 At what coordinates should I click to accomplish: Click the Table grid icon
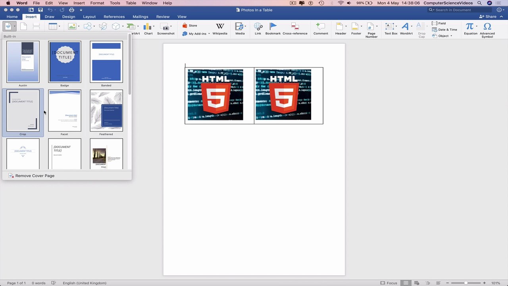[52, 27]
